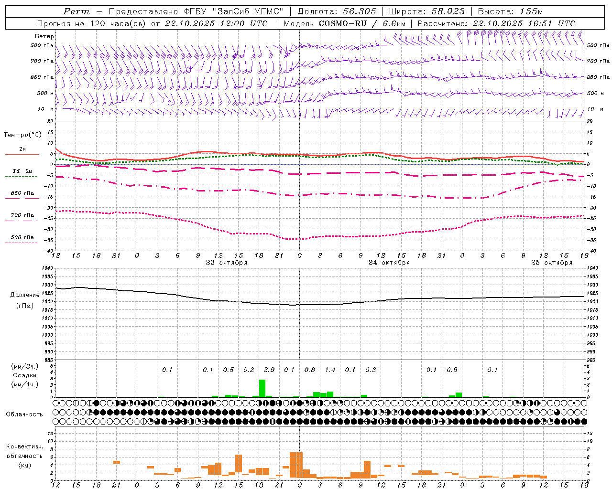The width and height of the screenshot is (612, 489).
Task: Click the tallest green precipitation bar
Action: [262, 388]
